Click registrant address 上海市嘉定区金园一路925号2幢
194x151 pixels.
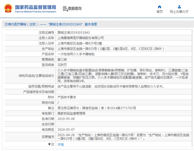(x=80, y=43)
